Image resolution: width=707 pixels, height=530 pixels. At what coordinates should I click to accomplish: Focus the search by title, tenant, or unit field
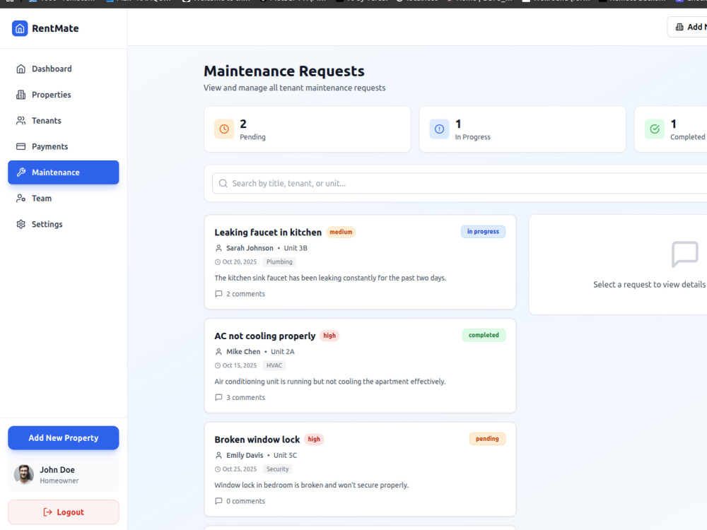pyautogui.click(x=460, y=184)
